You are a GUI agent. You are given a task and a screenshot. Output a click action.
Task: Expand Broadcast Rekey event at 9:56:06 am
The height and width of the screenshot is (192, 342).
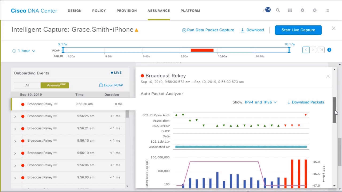pos(15,166)
